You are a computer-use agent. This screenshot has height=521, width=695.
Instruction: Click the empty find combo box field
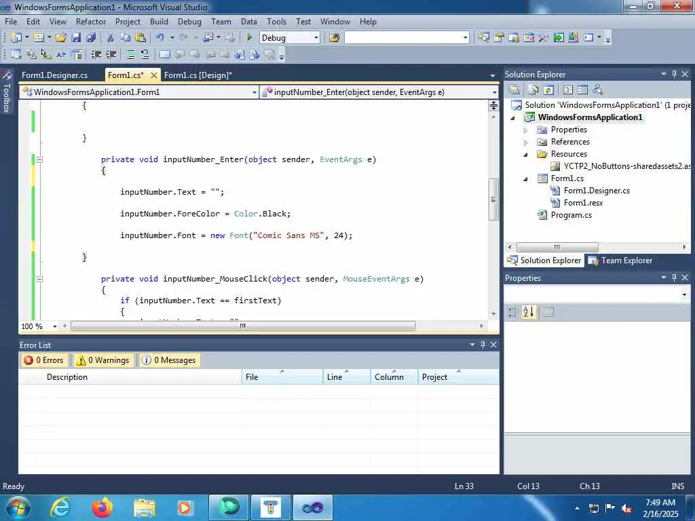tap(407, 38)
